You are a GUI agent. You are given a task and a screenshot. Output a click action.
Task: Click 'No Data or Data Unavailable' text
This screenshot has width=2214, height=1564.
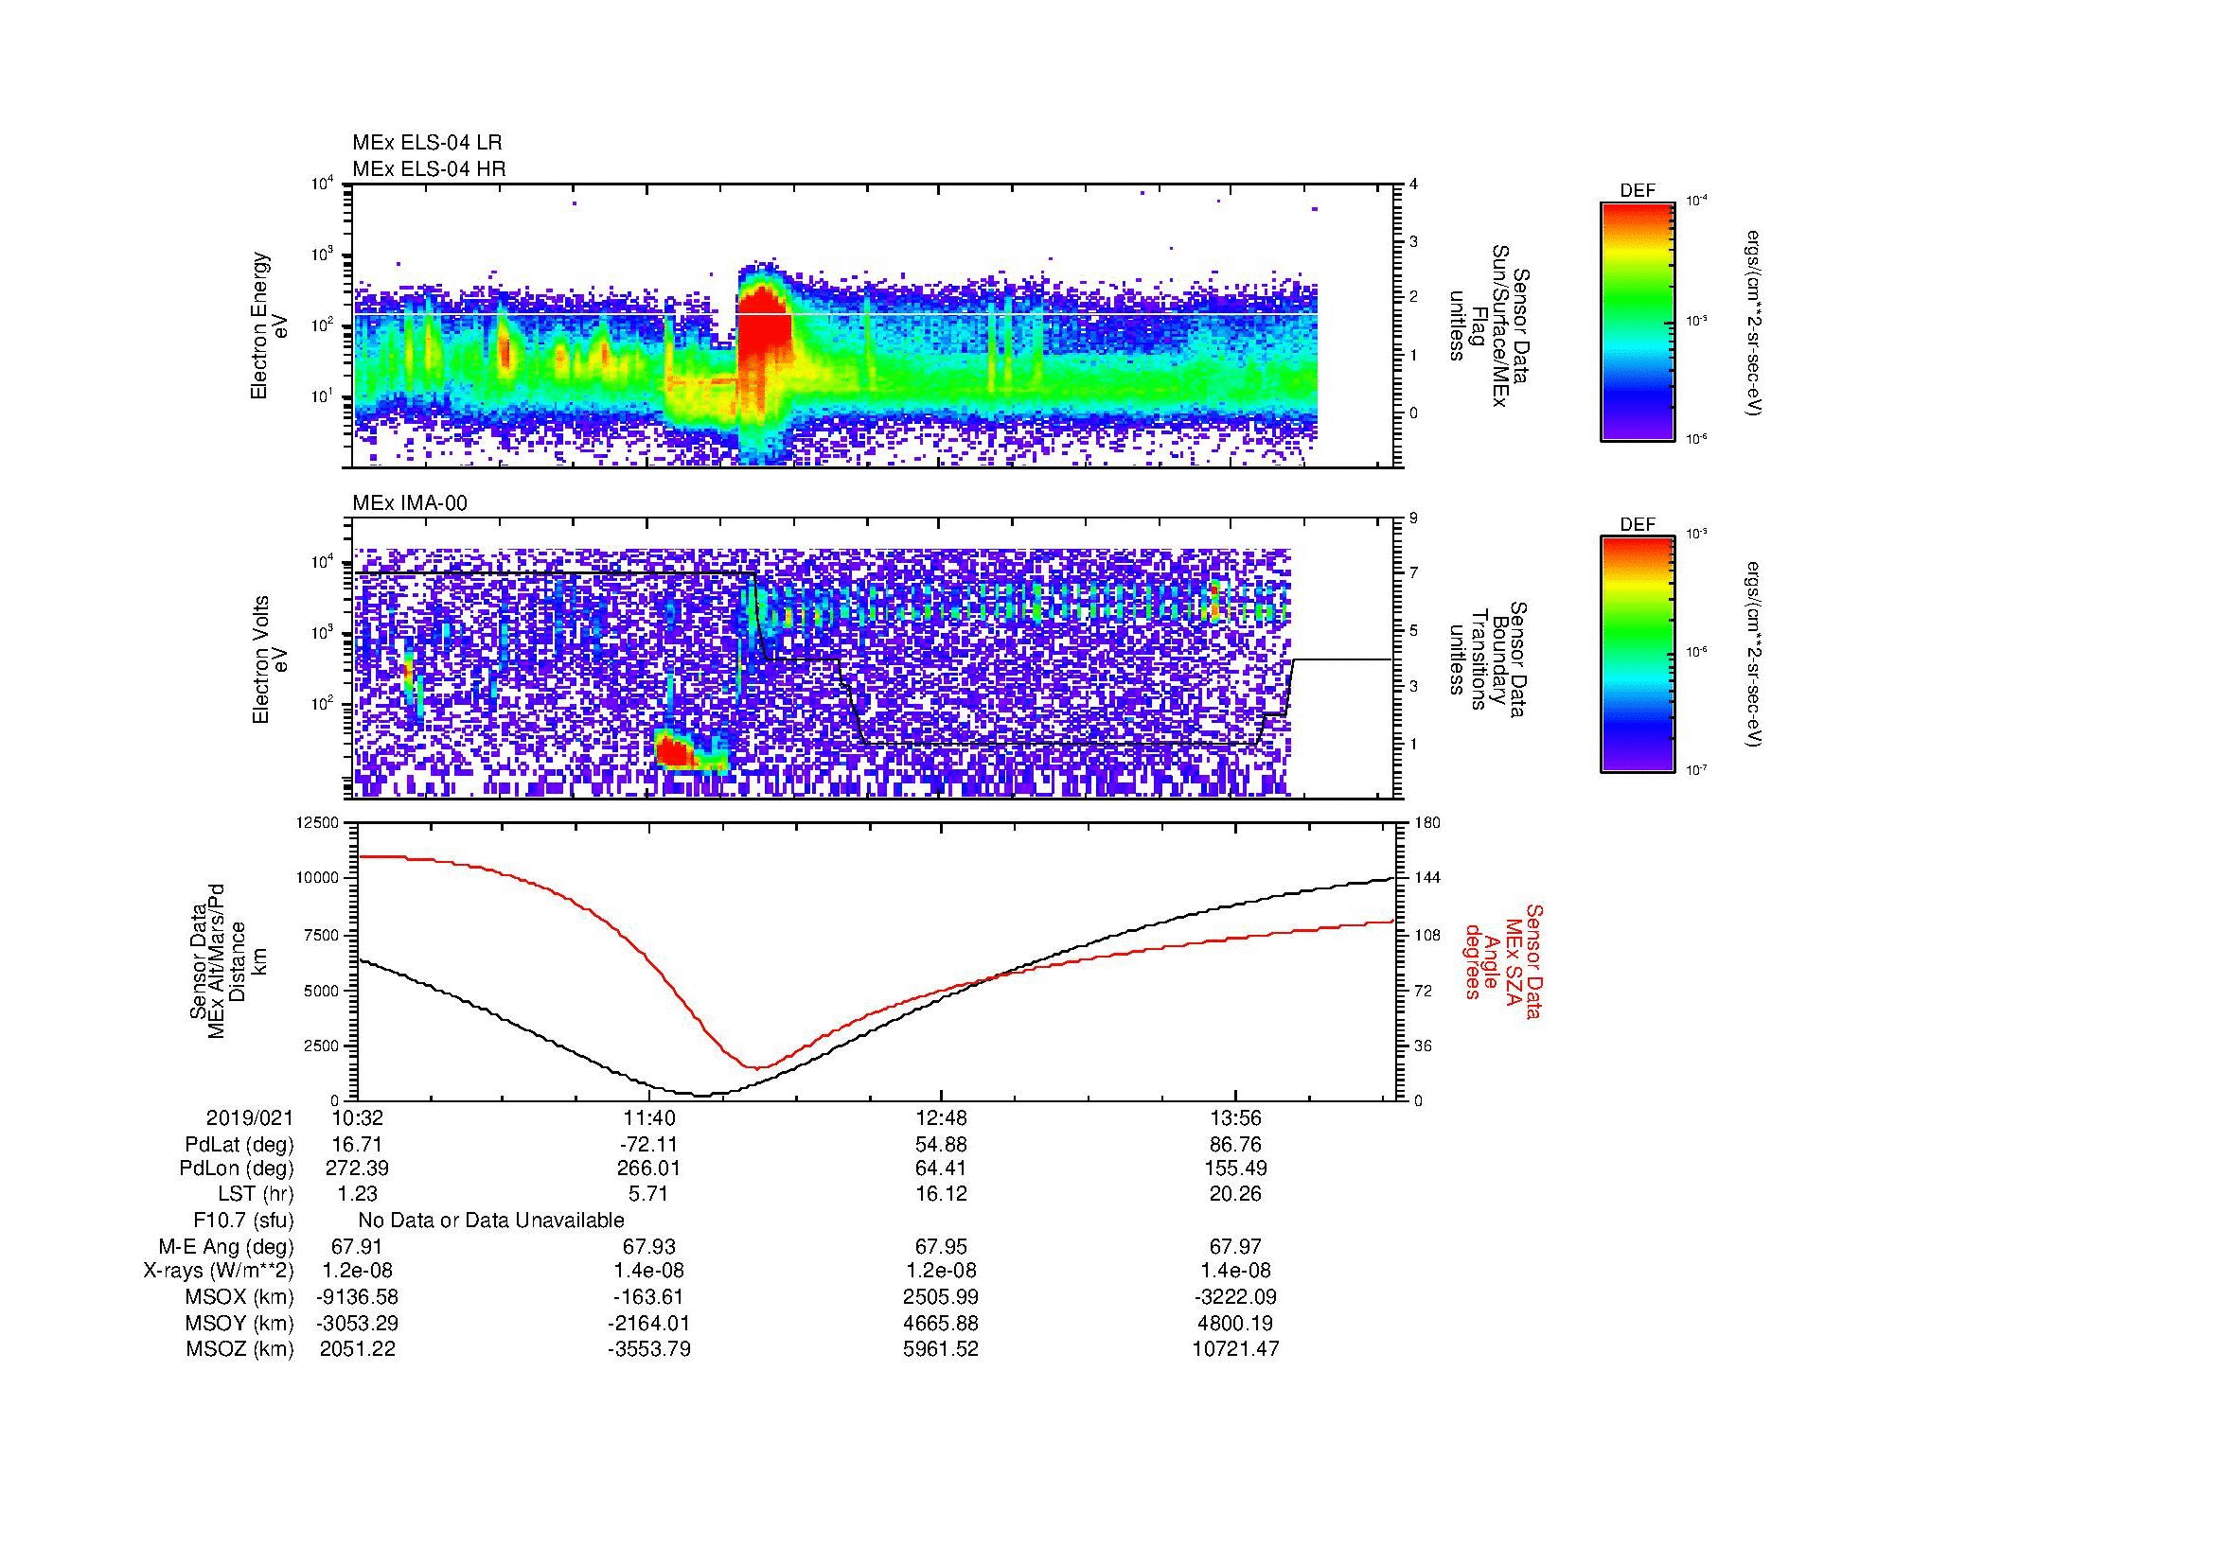[x=491, y=1221]
